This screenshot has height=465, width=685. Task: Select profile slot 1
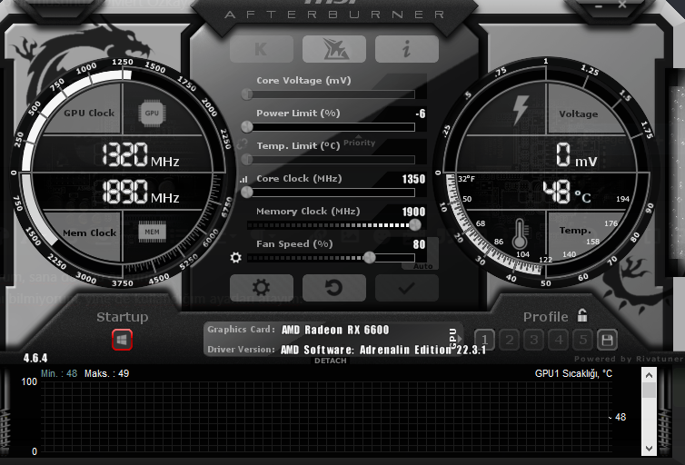tap(484, 340)
